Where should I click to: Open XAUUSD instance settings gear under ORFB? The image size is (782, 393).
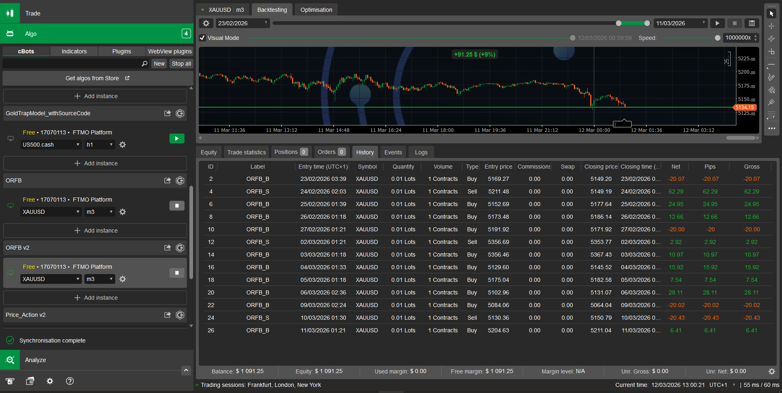123,212
